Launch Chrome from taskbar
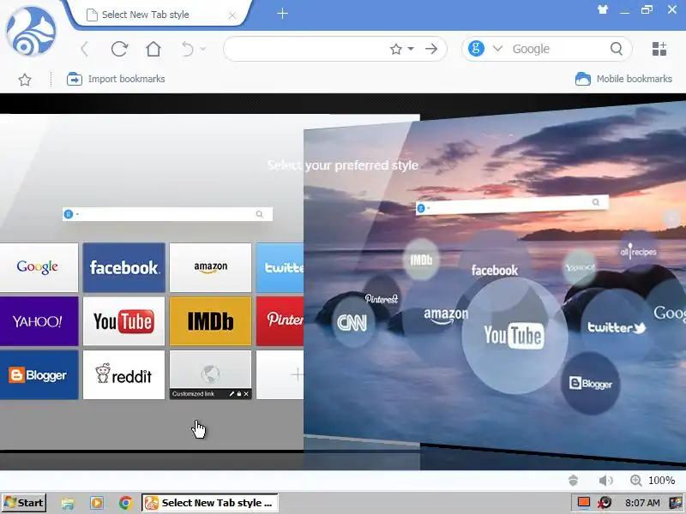Viewport: 686px width, 514px height. (x=125, y=503)
